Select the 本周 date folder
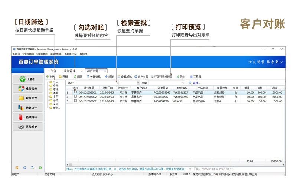The height and width of the screenshot is (193, 297). coord(54,89)
